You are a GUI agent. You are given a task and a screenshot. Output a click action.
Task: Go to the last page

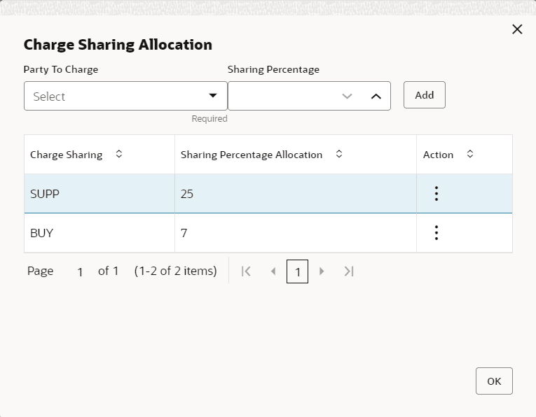coord(349,271)
